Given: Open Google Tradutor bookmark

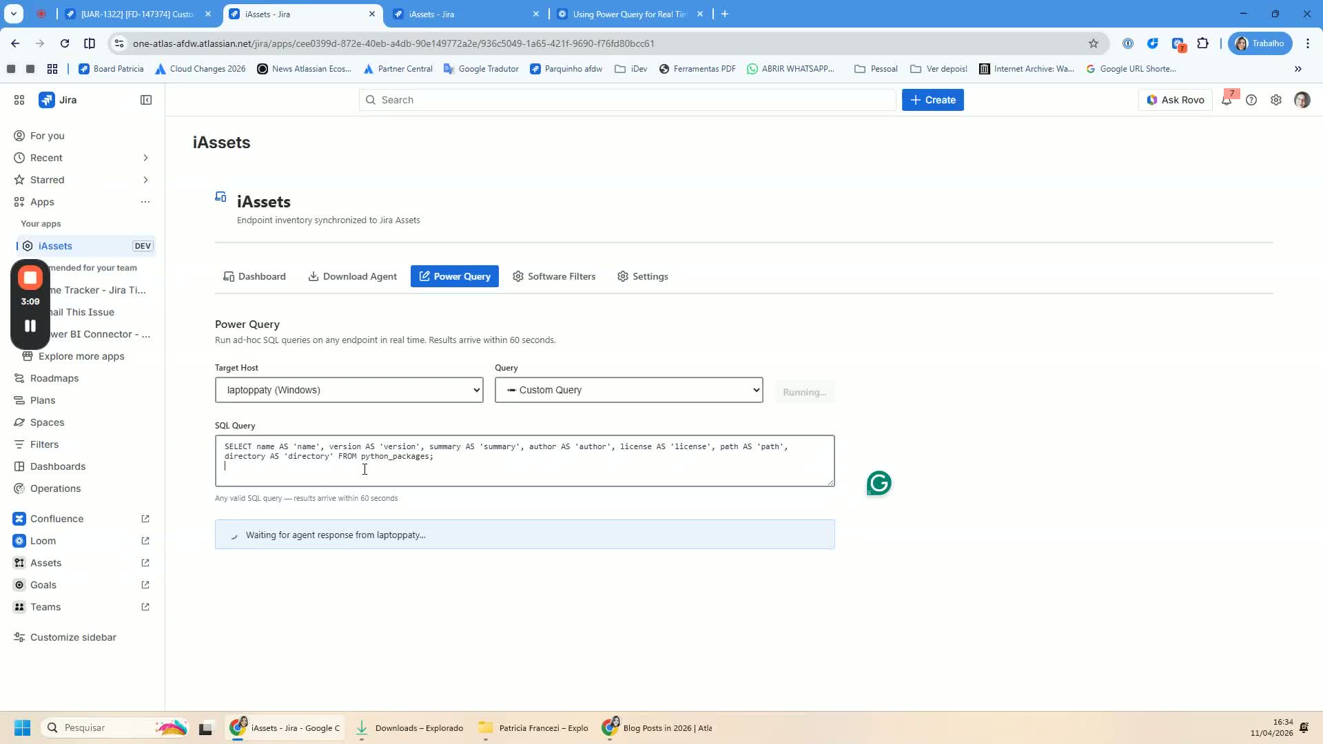Looking at the screenshot, I should coord(481,69).
